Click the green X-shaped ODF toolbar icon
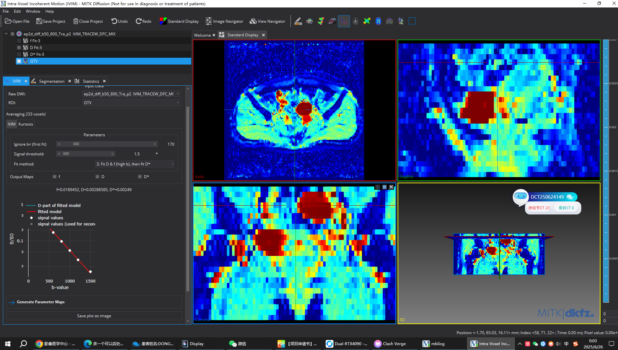 pos(367,21)
